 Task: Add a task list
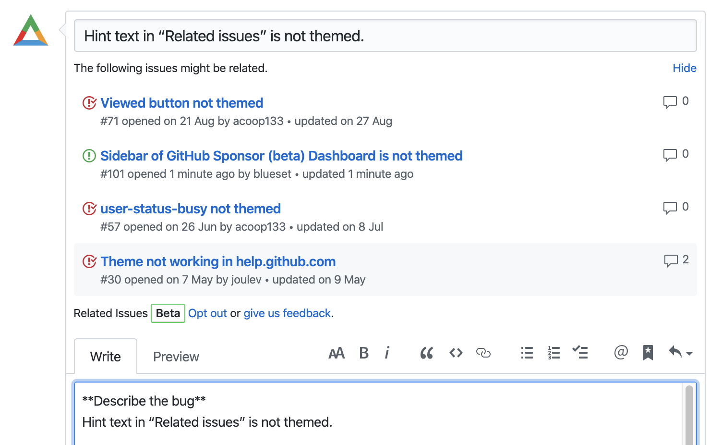pyautogui.click(x=580, y=352)
